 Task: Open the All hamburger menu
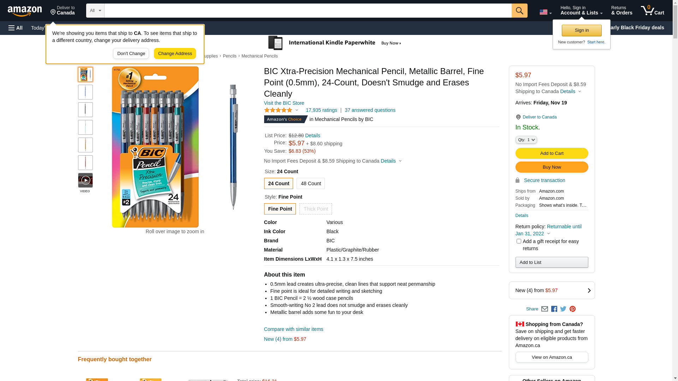16,28
